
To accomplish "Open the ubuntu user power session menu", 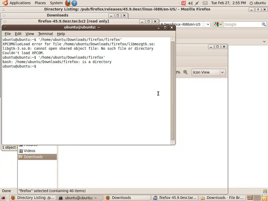I will tap(258, 3).
